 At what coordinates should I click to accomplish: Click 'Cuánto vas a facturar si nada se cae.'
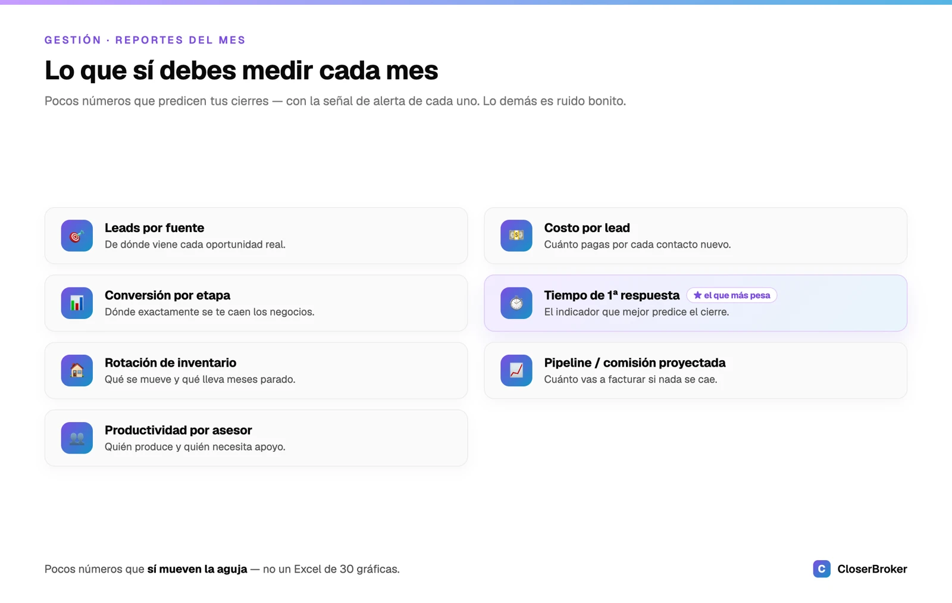631,379
